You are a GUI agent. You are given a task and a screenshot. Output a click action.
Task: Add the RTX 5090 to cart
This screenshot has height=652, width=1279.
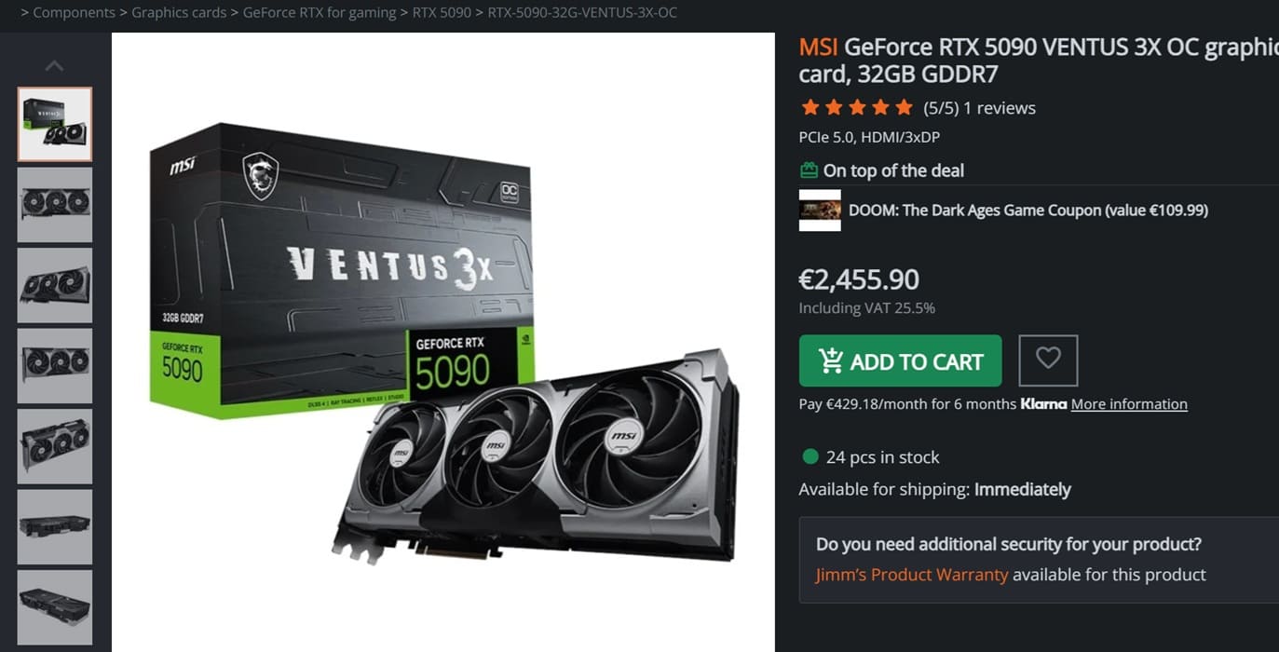(900, 360)
